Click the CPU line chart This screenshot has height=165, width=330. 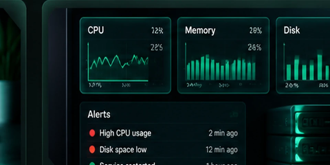[x=118, y=62]
